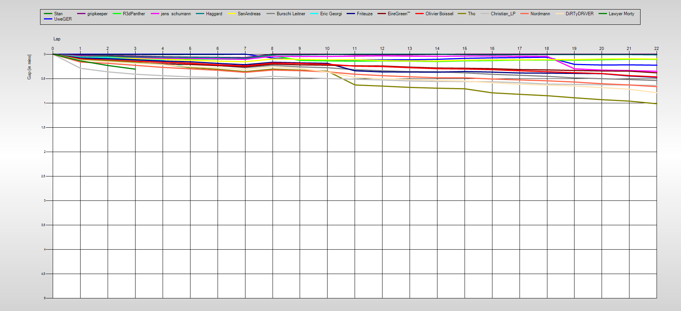Select gripkeeper in the legend
Viewport: 681px width, 311px height.
coord(97,14)
